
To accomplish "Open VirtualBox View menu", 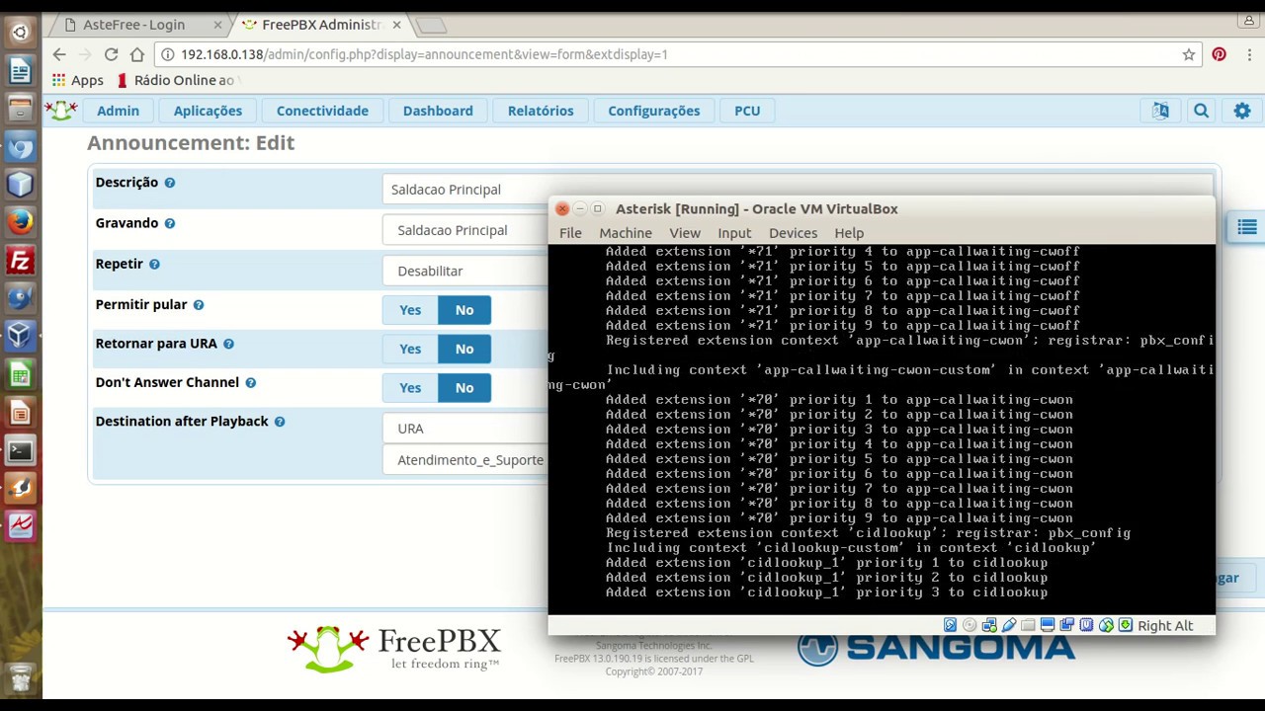I will pos(685,233).
